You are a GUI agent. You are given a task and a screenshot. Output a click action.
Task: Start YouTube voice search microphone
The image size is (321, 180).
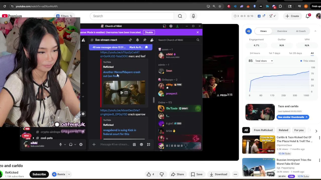tap(193, 16)
